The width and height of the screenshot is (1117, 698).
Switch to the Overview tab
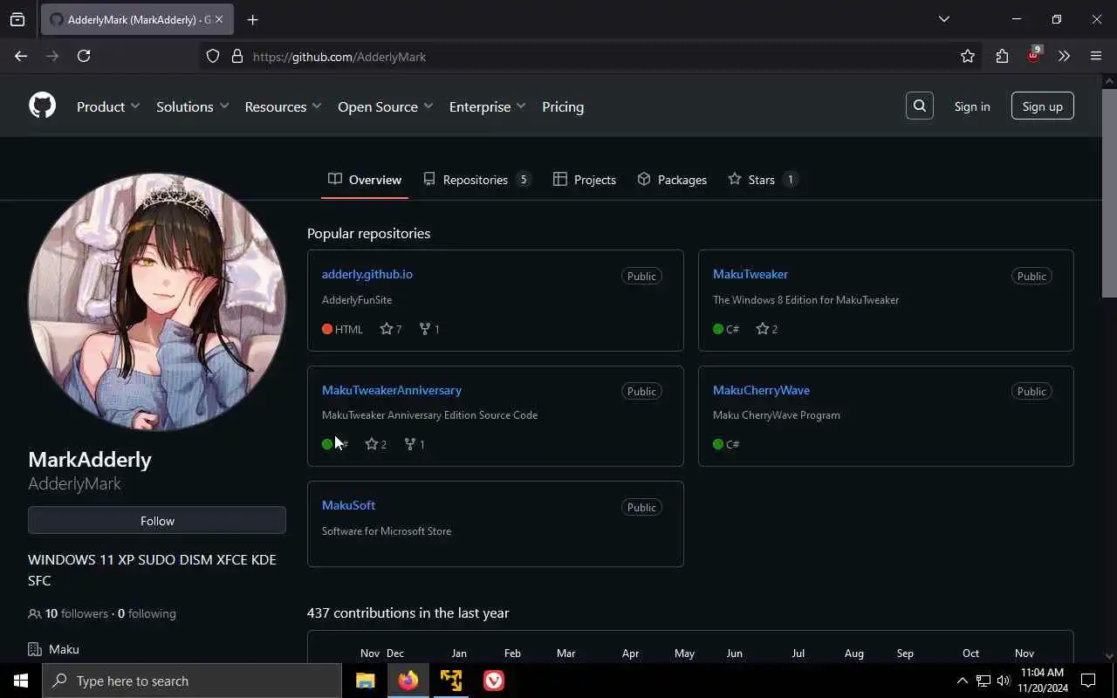click(365, 179)
